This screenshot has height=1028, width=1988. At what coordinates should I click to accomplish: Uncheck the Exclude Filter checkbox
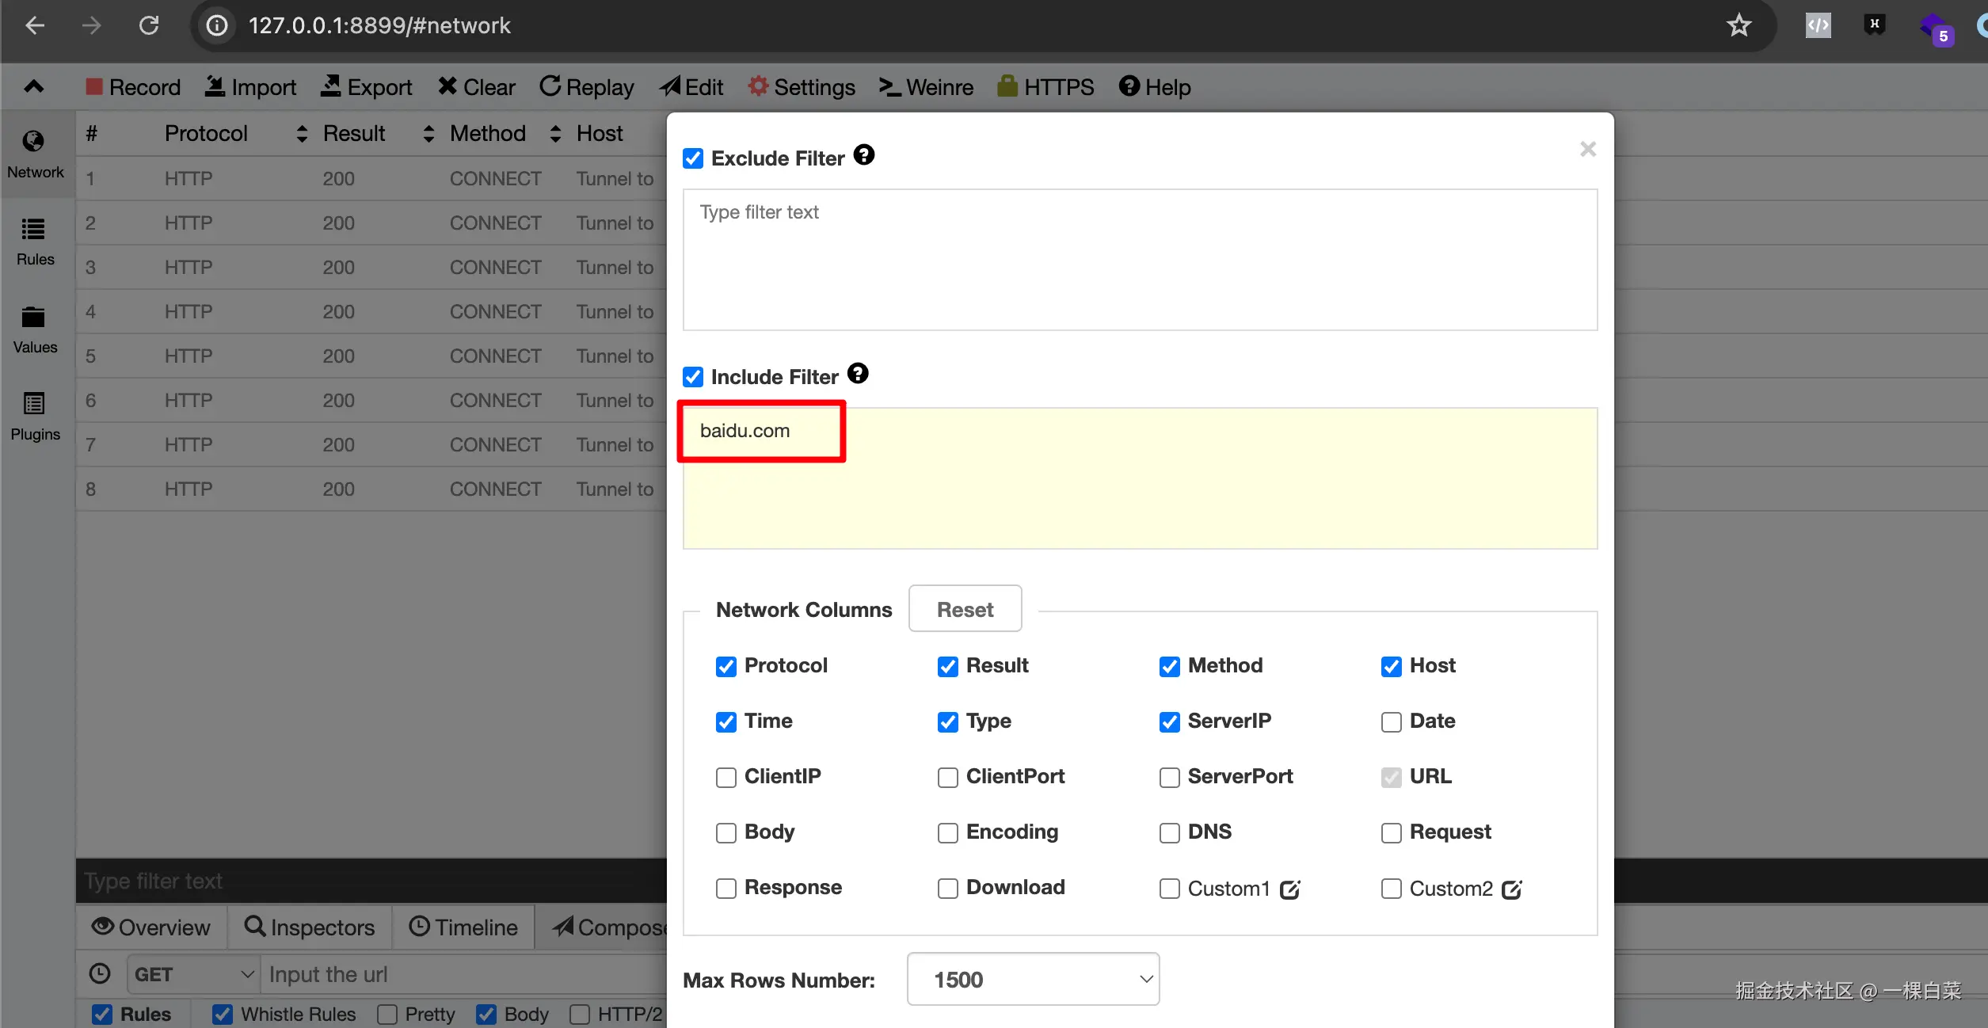coord(693,158)
